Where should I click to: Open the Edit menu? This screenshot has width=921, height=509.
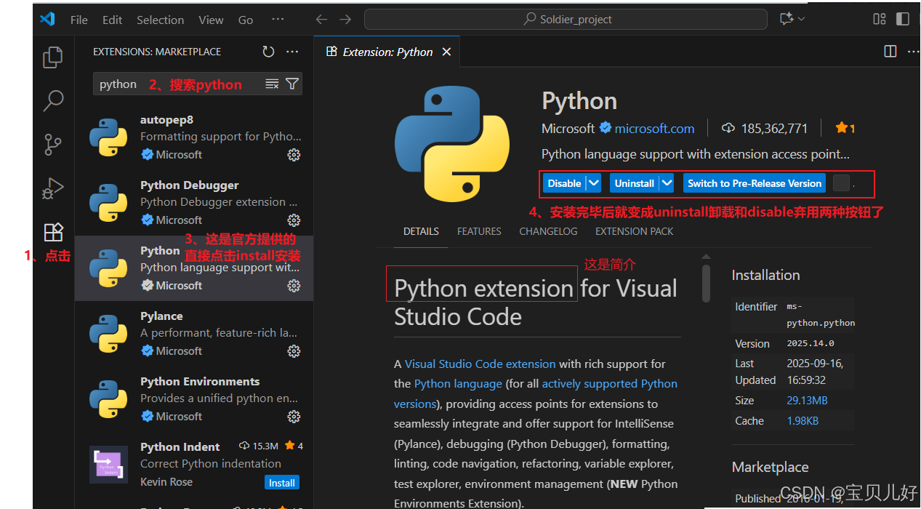coord(113,20)
